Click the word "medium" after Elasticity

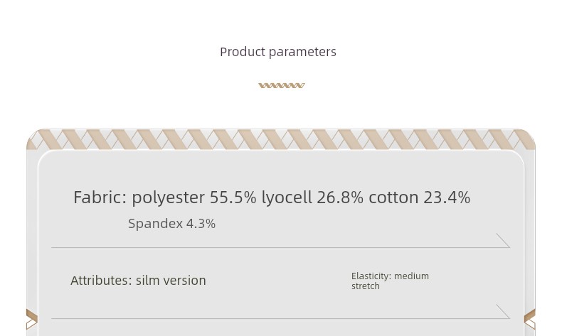[x=411, y=276]
